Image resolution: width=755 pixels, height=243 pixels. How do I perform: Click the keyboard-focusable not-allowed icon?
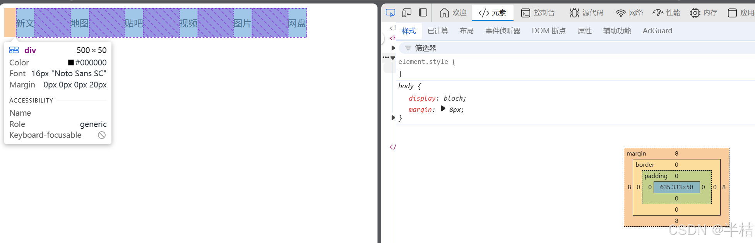102,135
